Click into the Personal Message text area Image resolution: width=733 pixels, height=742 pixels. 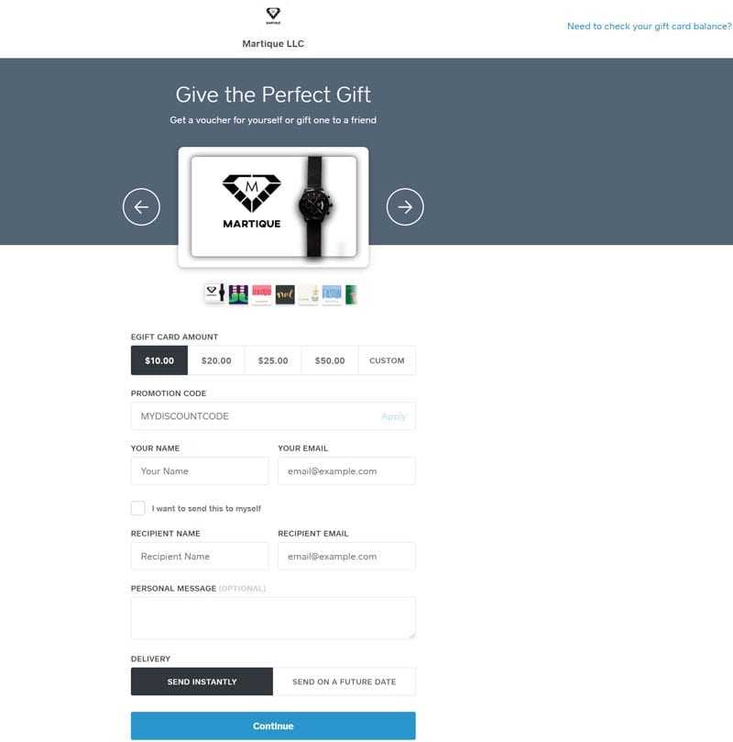(x=273, y=618)
